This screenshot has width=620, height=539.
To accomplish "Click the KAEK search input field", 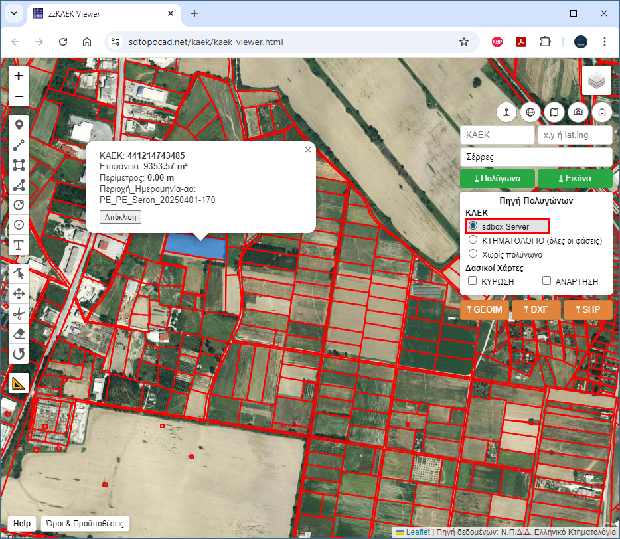I will (497, 135).
